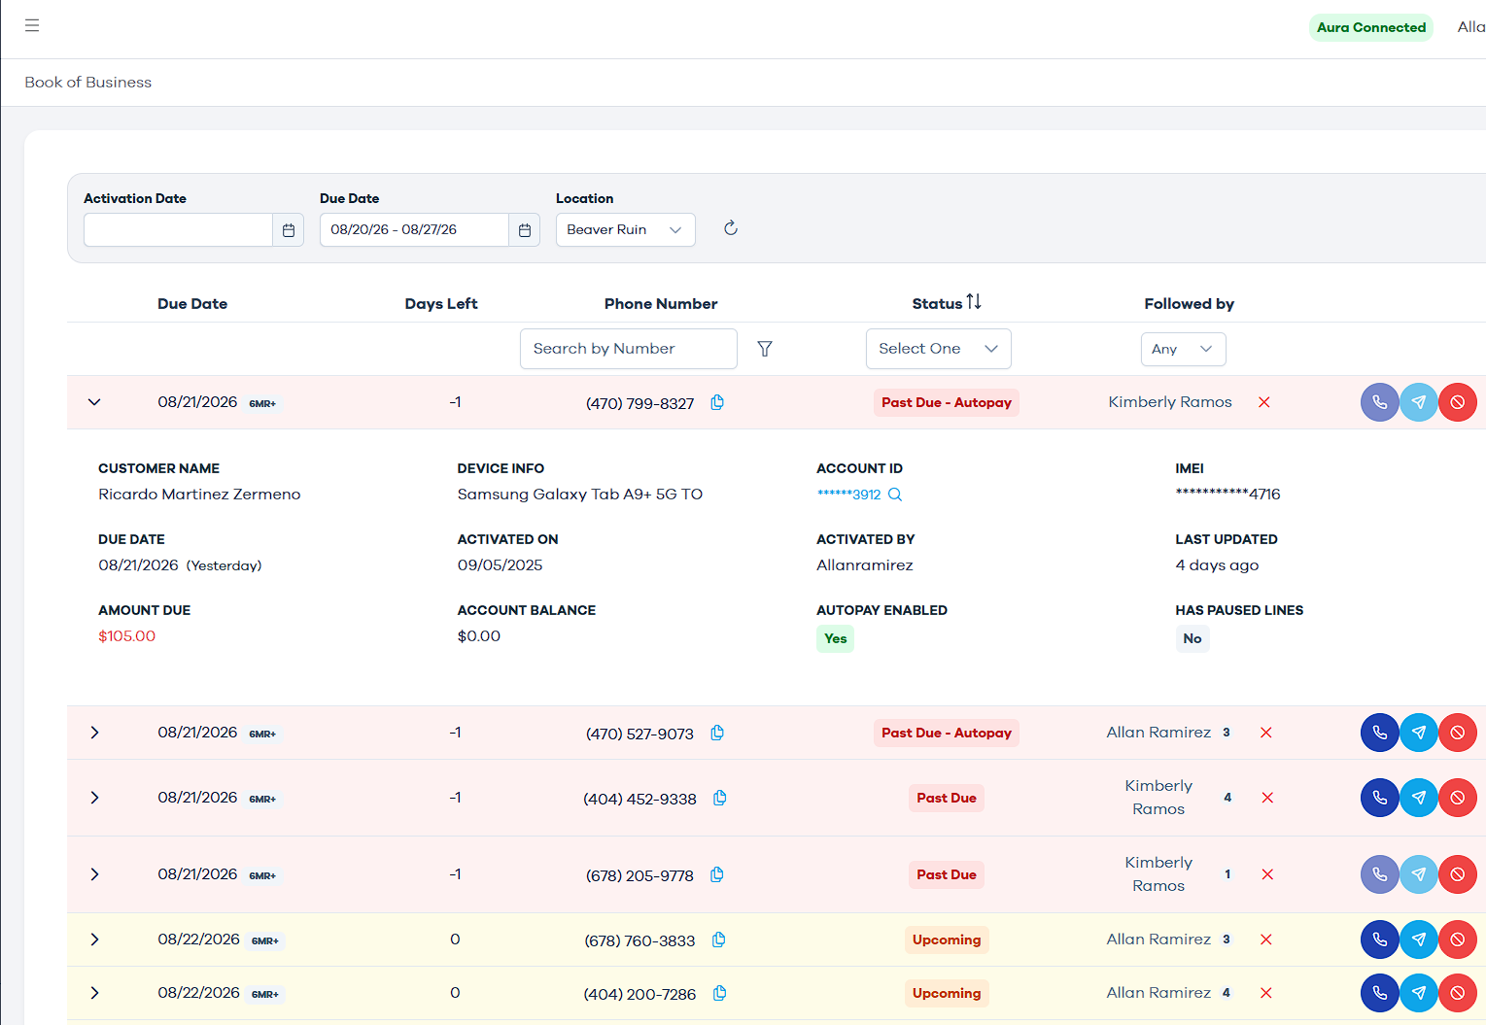Remove follower from (678) 760-3833 row

click(1266, 940)
